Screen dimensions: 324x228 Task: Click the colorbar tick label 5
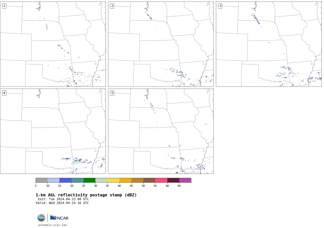36,186
